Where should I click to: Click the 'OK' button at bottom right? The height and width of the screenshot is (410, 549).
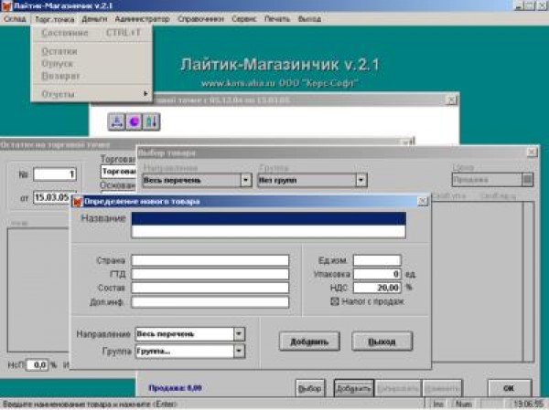(509, 387)
